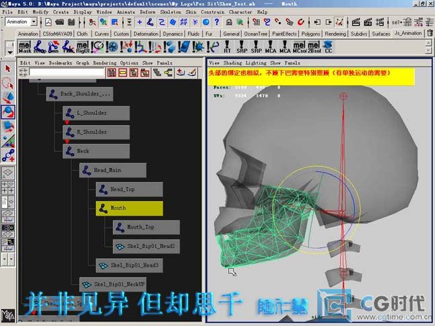Image resolution: width=435 pixels, height=326 pixels.
Task: Click the single perspective layout icon
Action: 8,173
